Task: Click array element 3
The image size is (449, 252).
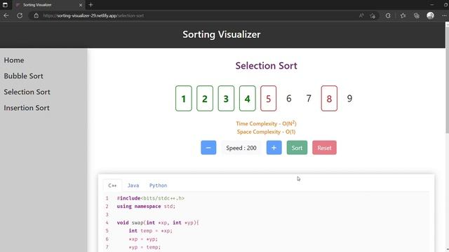Action: 226,99
